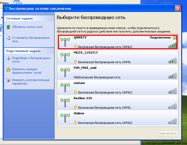Close the wireless network connection window
This screenshot has width=187, height=145.
(178, 8)
